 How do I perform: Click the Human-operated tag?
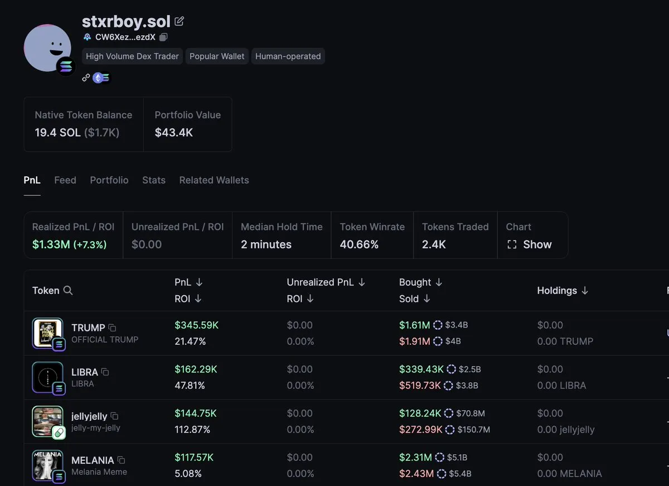click(x=288, y=56)
